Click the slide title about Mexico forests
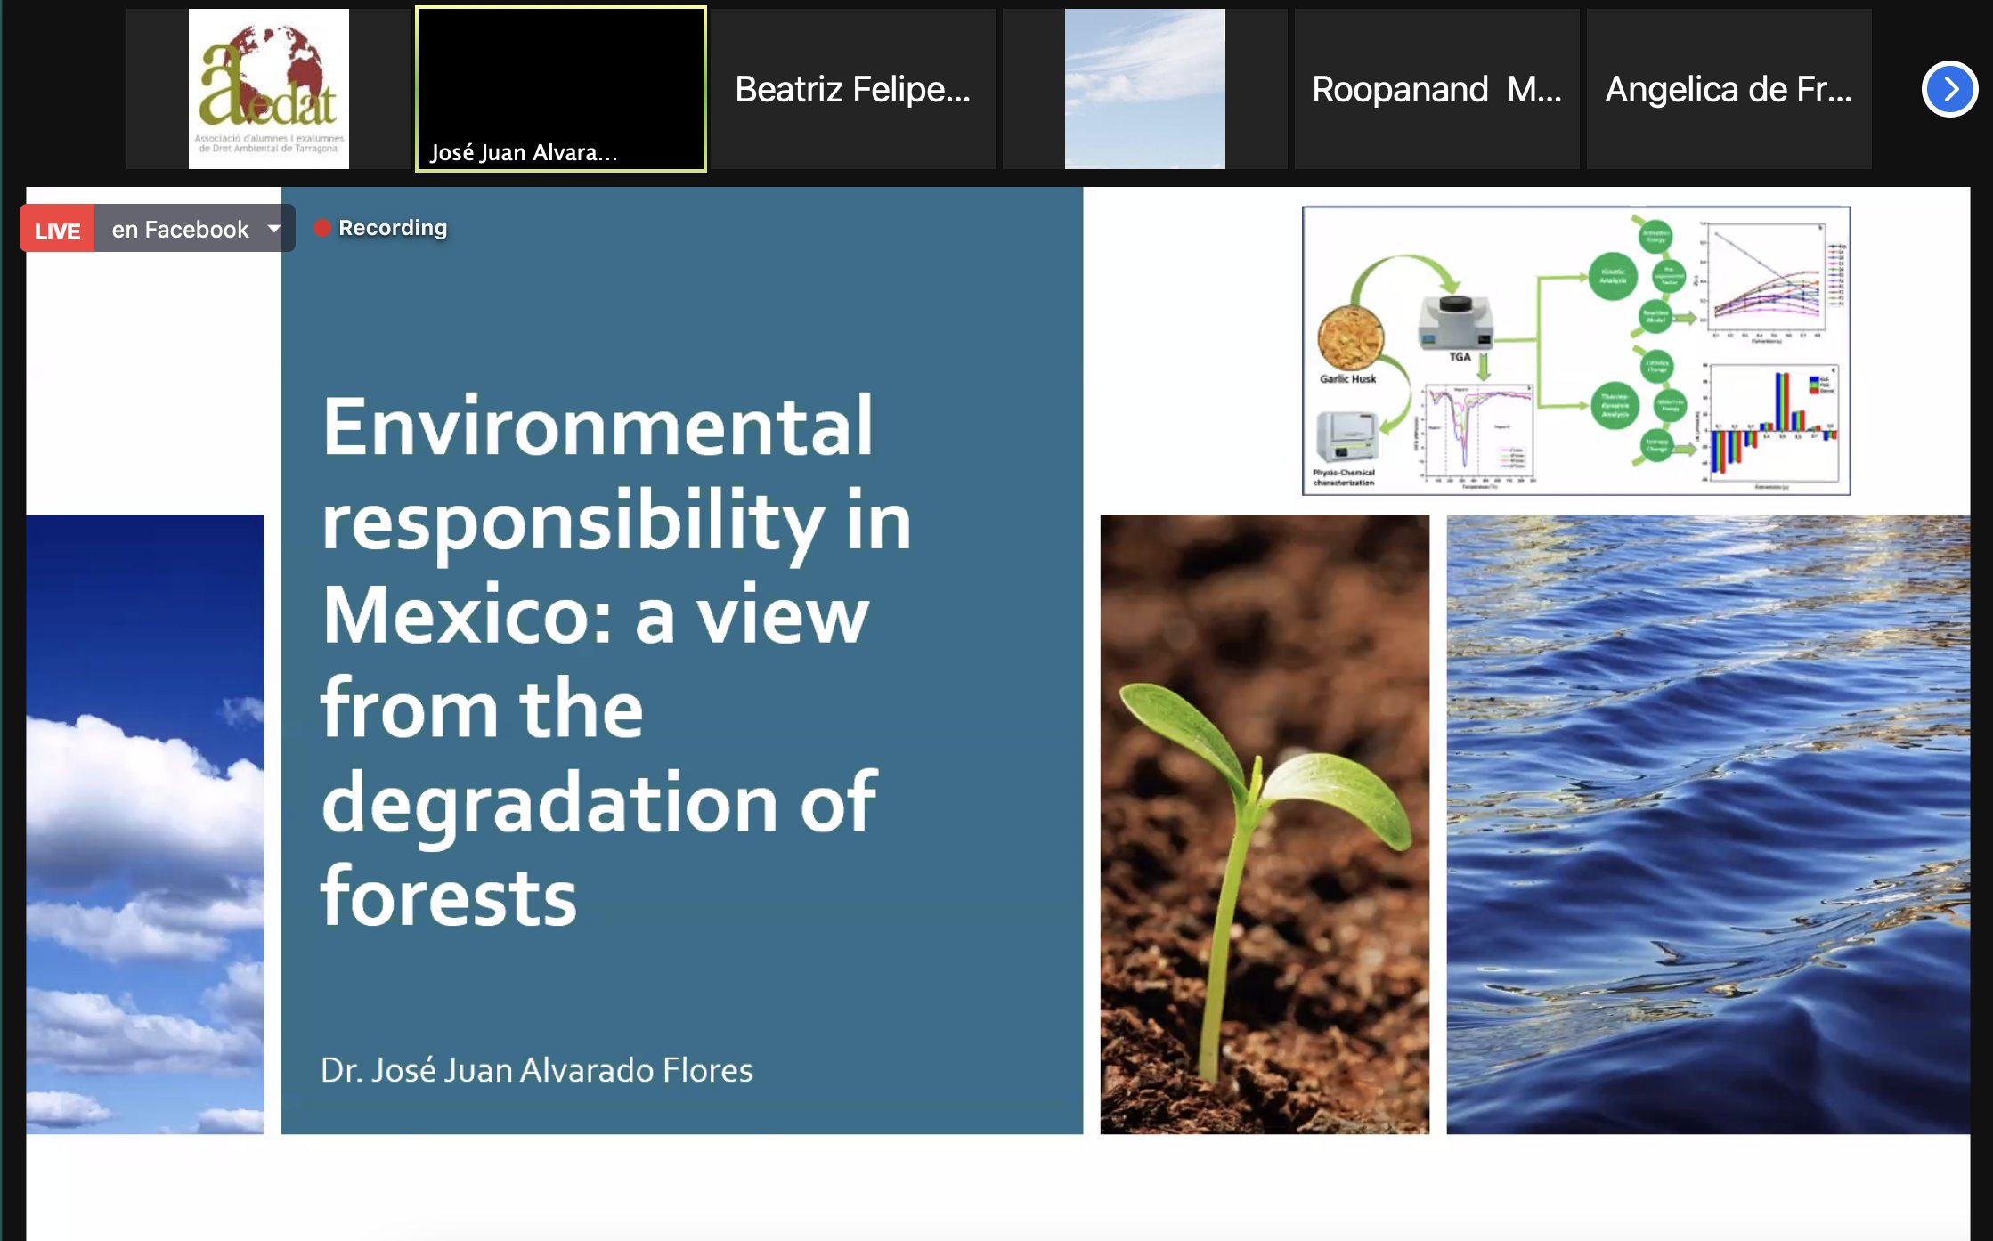1993x1241 pixels. pyautogui.click(x=614, y=661)
